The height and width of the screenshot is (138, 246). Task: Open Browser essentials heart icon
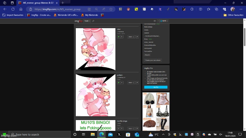coord(224,9)
